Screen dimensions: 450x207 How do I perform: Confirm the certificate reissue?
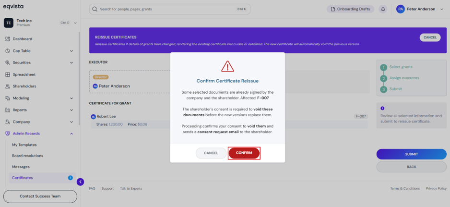(x=244, y=153)
